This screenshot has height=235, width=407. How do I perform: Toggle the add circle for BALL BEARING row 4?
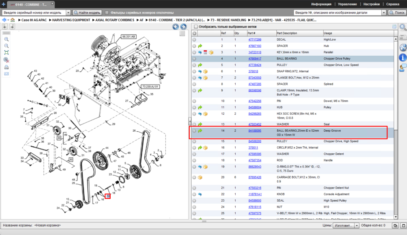[x=195, y=59]
